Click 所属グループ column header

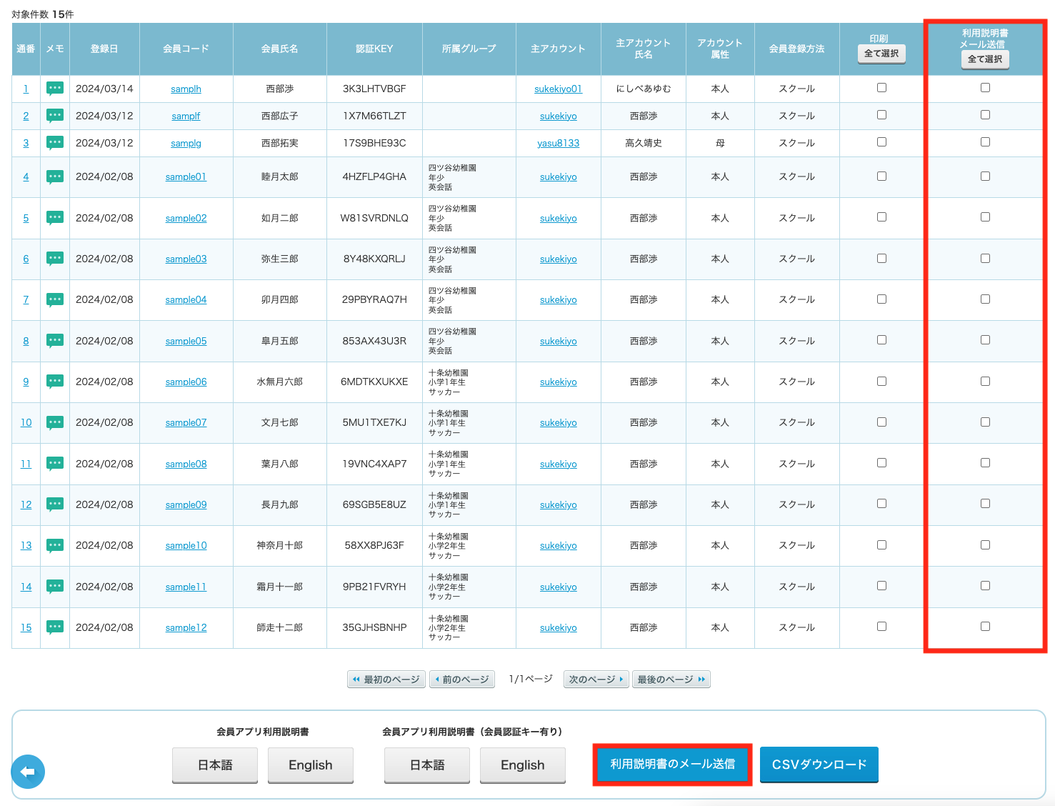[469, 49]
